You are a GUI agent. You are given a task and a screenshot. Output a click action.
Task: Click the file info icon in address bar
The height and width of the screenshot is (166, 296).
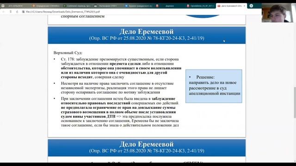[x=24, y=12]
